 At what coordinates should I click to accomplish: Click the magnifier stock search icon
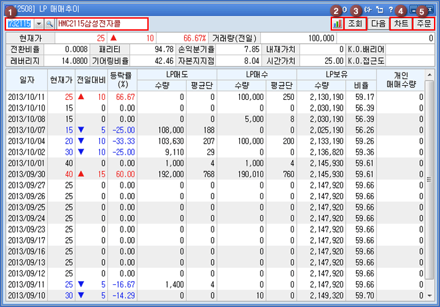(x=49, y=23)
